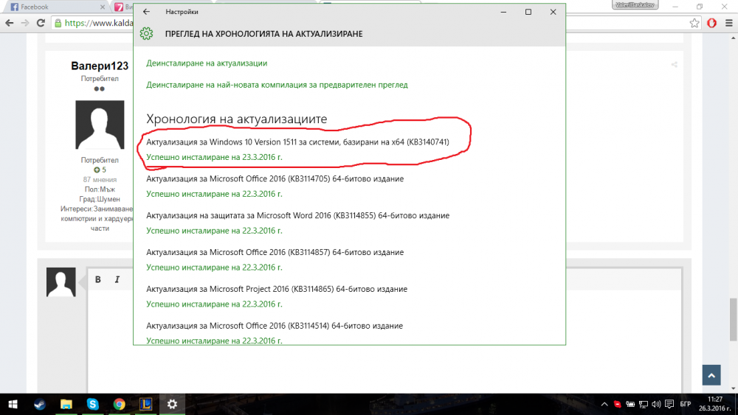Show hidden system tray icons
The width and height of the screenshot is (738, 415).
click(x=604, y=404)
